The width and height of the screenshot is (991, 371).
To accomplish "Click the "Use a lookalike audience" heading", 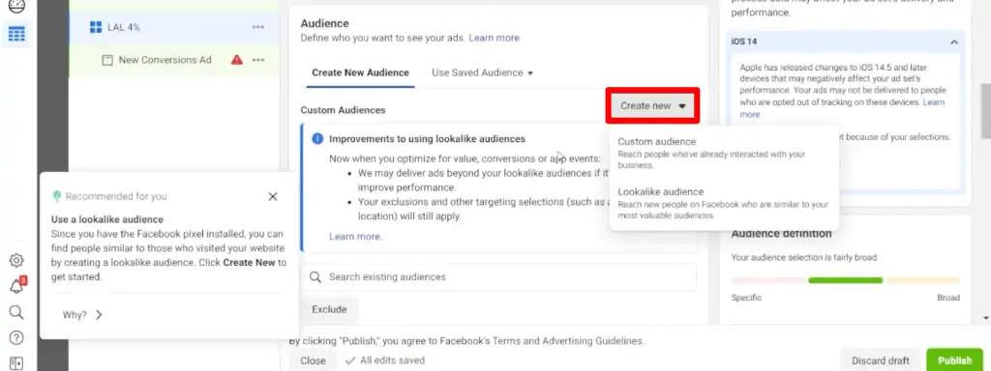I will pos(107,219).
